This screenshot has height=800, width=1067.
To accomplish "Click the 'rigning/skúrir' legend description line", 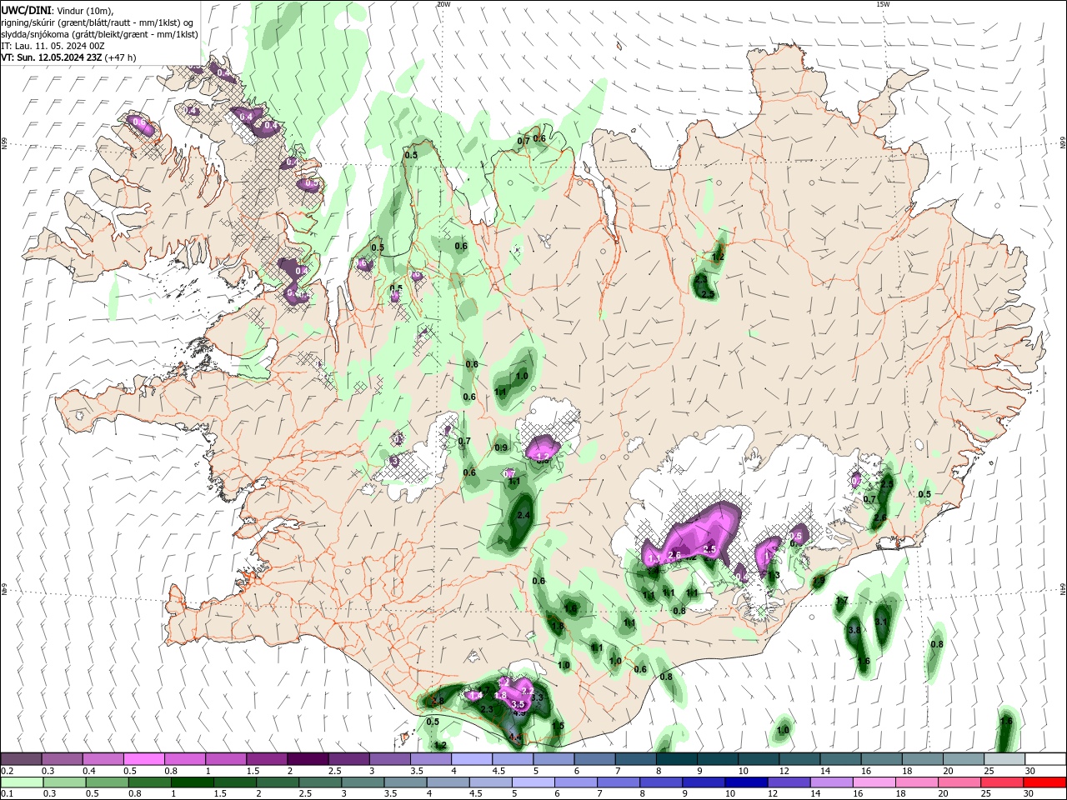I will [98, 22].
